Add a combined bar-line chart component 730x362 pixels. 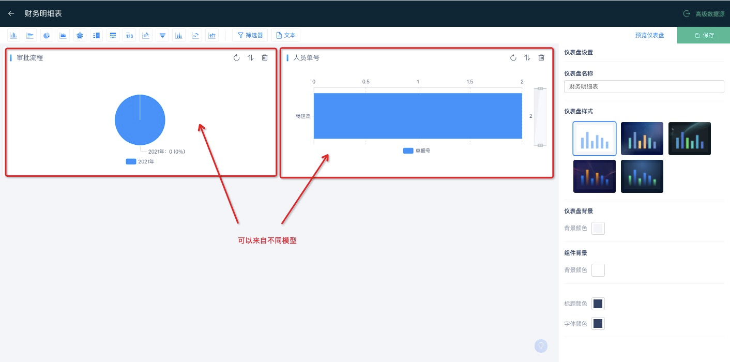pyautogui.click(x=212, y=35)
